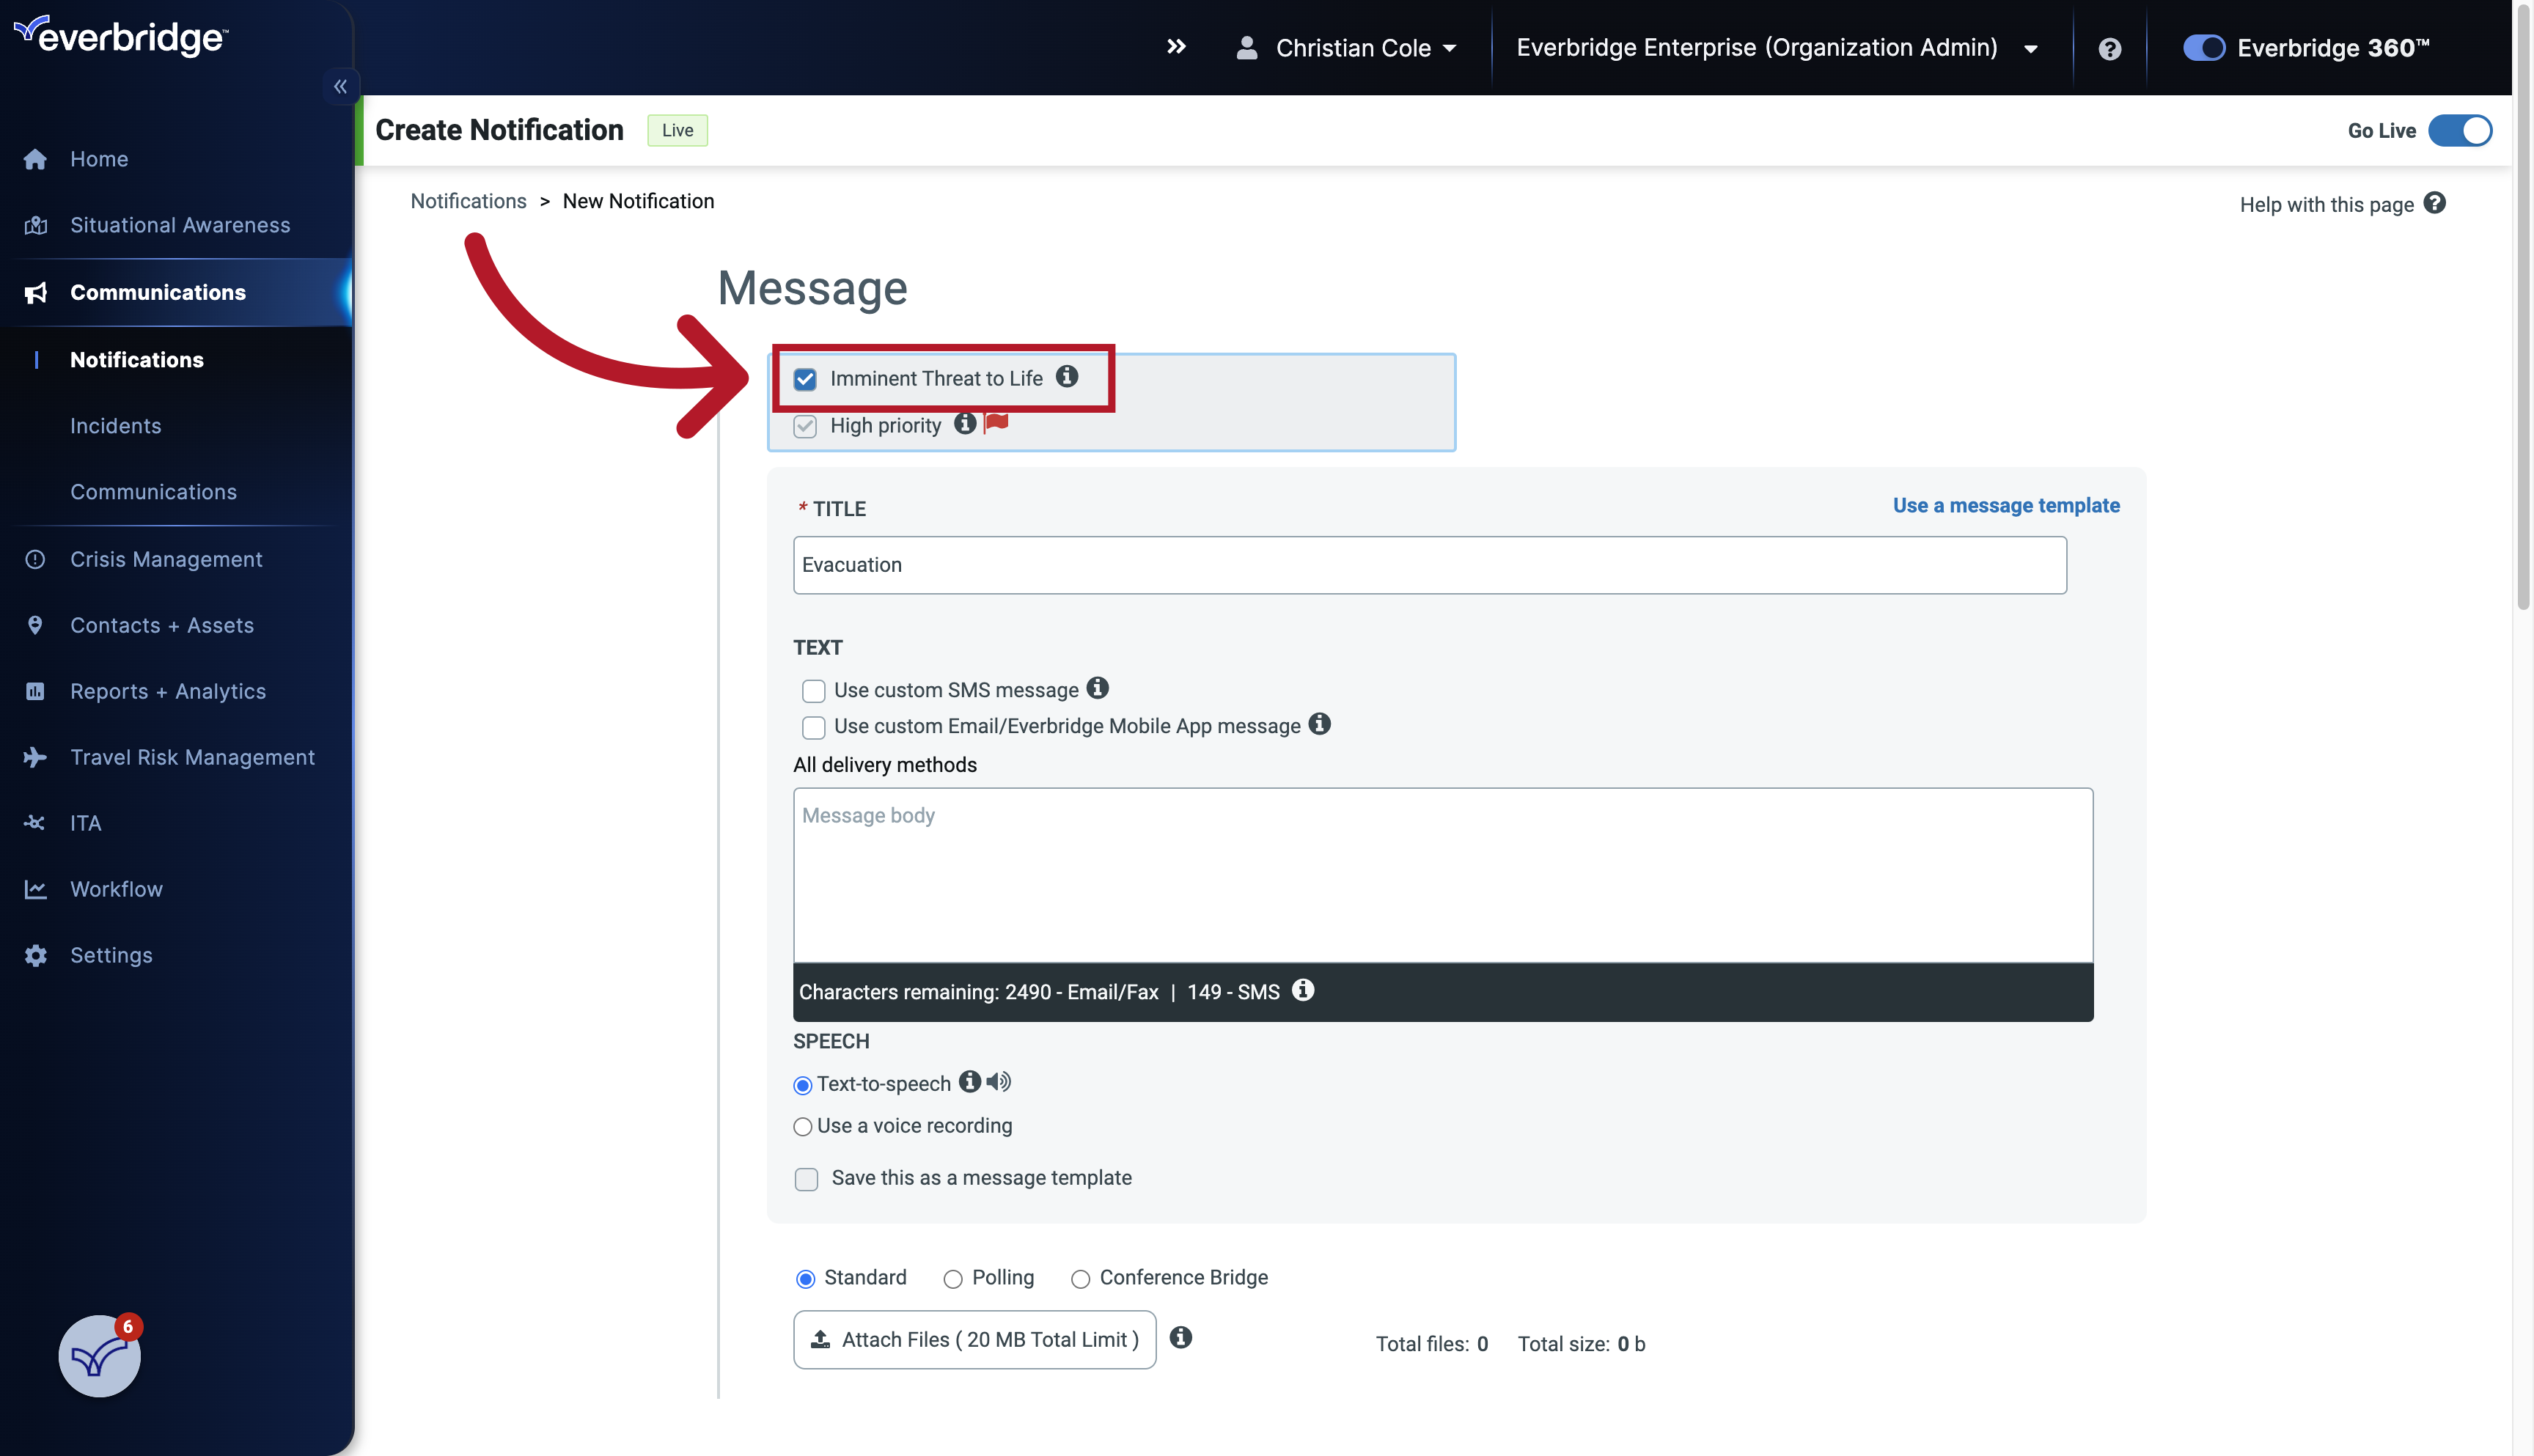
Task: Select the Polling radio button
Action: [x=952, y=1278]
